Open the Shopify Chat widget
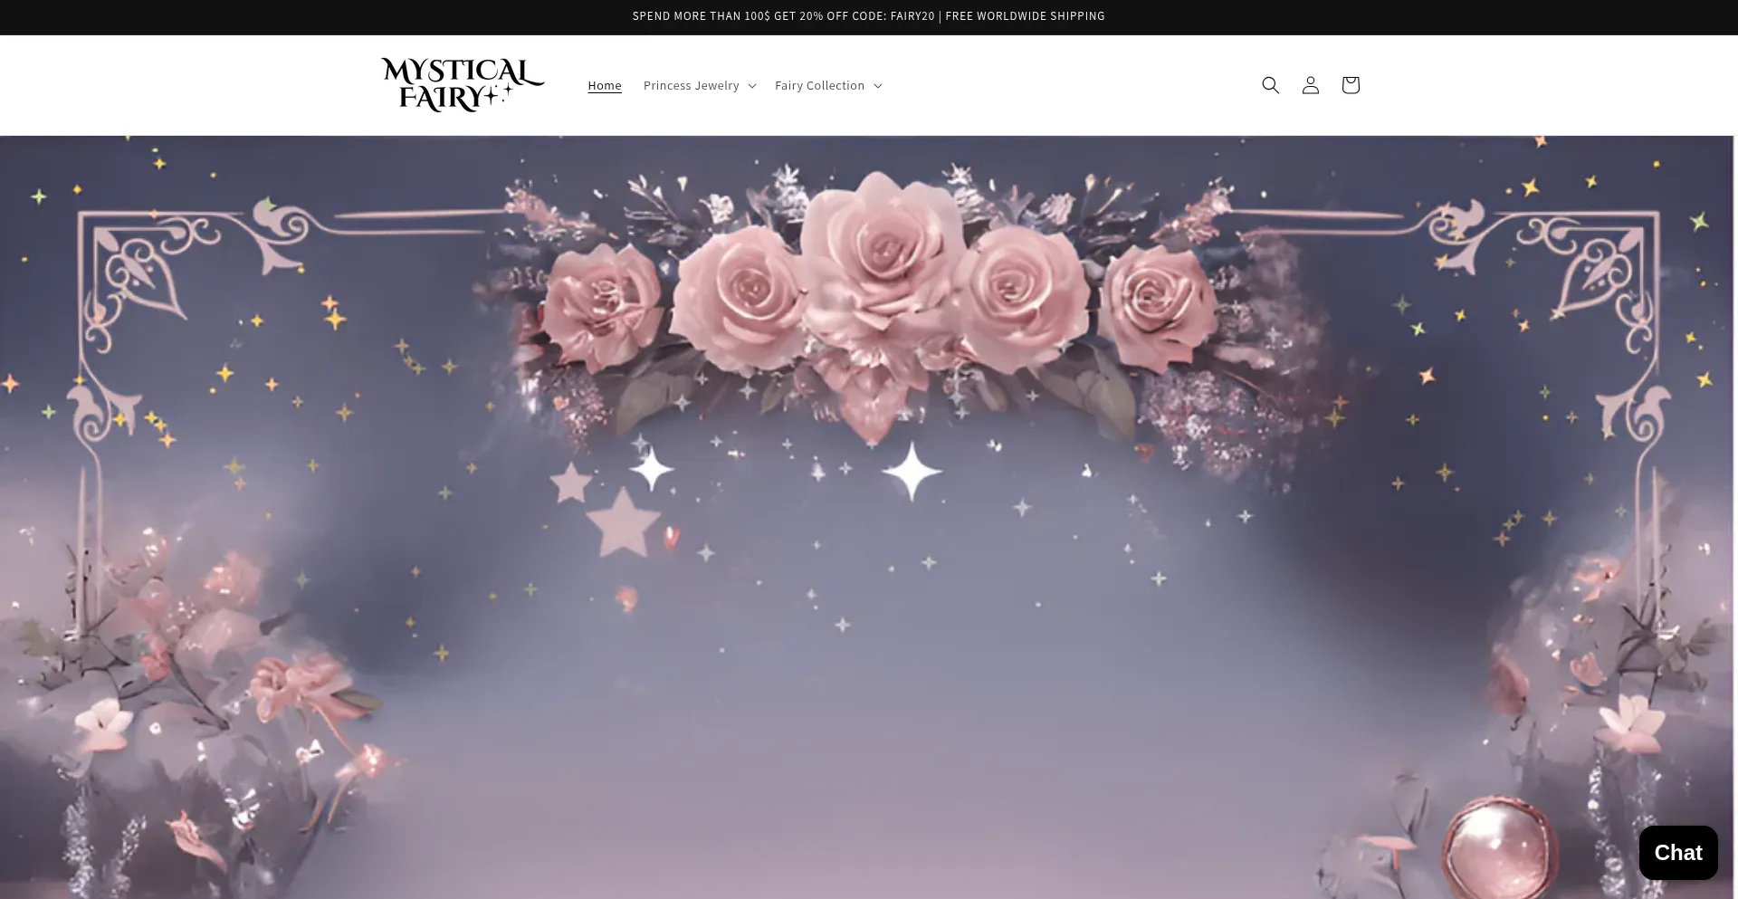 coord(1677,852)
